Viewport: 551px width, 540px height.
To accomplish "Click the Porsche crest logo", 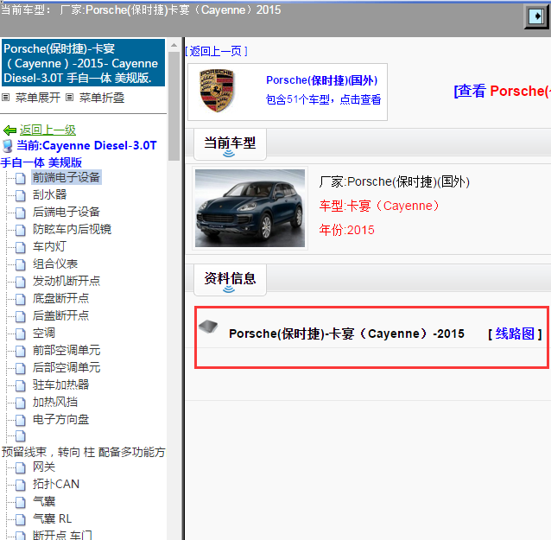I will (217, 91).
